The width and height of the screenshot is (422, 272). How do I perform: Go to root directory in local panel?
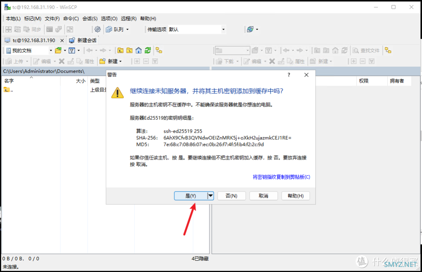(129, 50)
